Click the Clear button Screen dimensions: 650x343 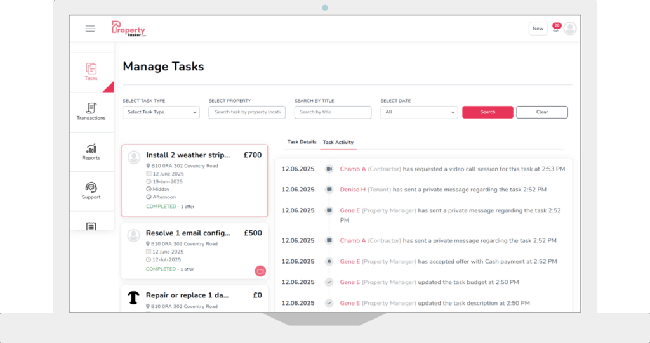[x=541, y=112]
